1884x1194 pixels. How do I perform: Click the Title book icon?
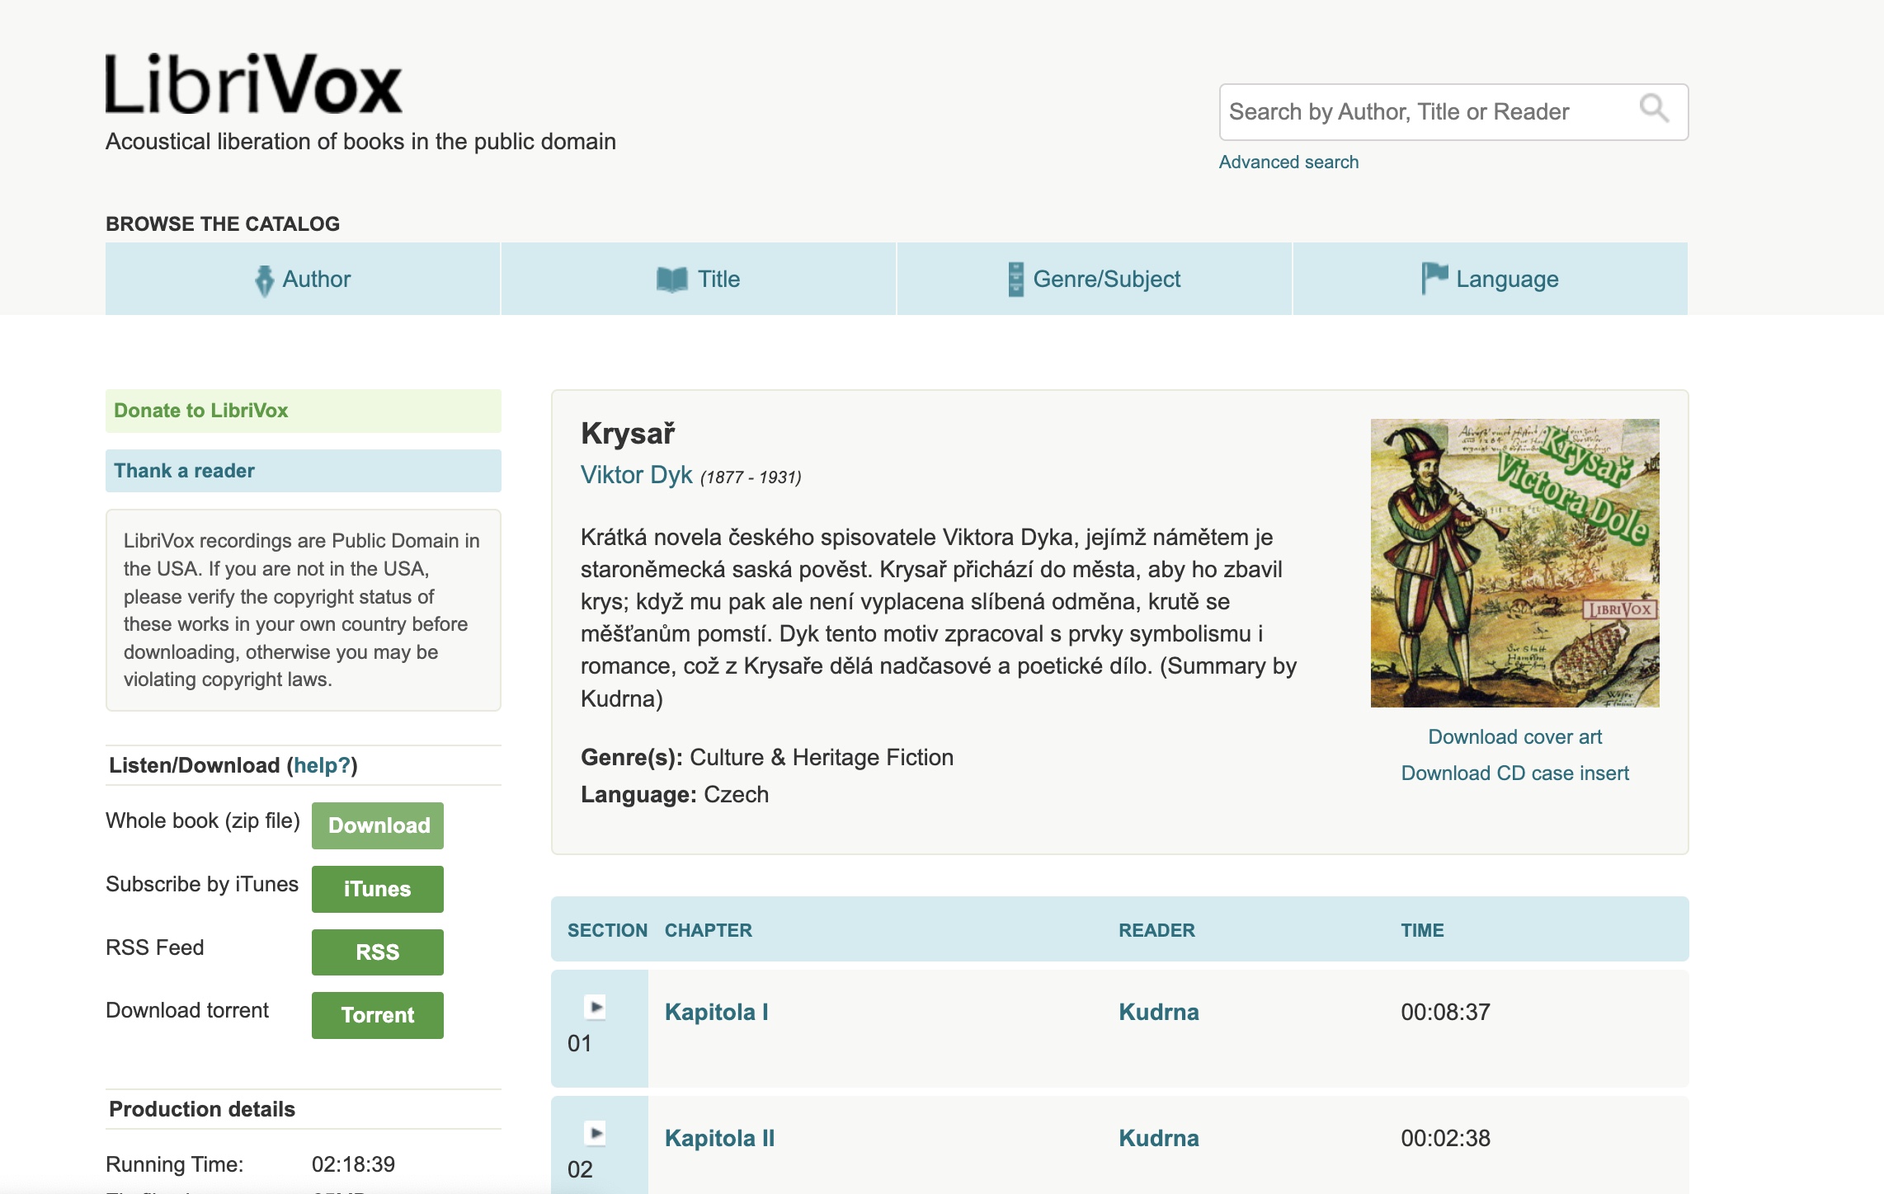click(671, 280)
